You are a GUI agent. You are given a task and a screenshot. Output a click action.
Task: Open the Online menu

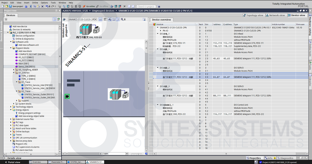coord(35,3)
